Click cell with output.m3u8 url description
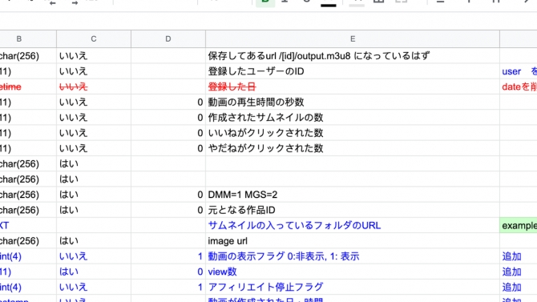 pos(353,56)
